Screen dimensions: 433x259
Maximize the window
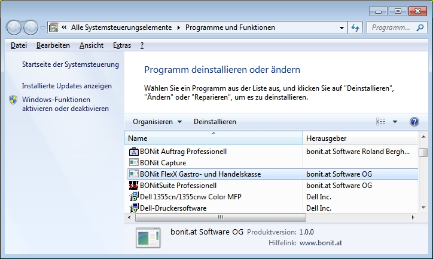(398, 11)
